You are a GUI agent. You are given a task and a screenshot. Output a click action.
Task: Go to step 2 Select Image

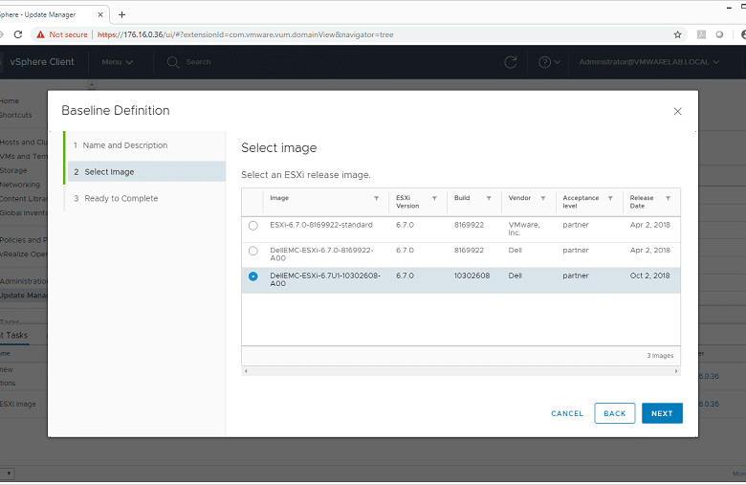[x=146, y=172]
